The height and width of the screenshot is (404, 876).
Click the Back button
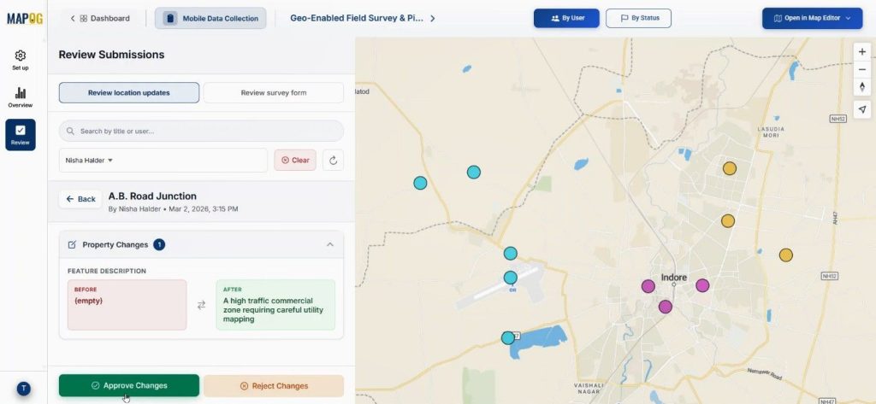pyautogui.click(x=80, y=199)
